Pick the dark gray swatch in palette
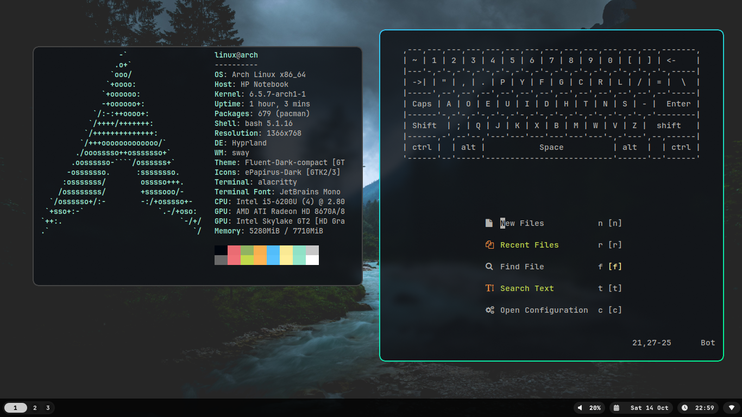Viewport: 742px width, 417px height. 221,260
